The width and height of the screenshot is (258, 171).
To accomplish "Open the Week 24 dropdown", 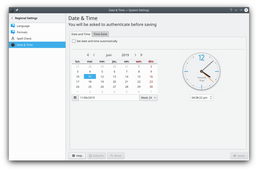I will tap(148, 98).
